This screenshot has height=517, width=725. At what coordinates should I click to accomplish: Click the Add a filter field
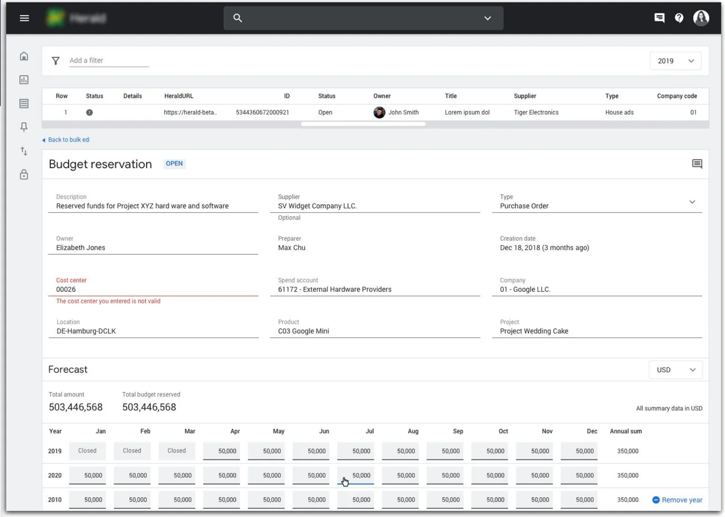109,61
